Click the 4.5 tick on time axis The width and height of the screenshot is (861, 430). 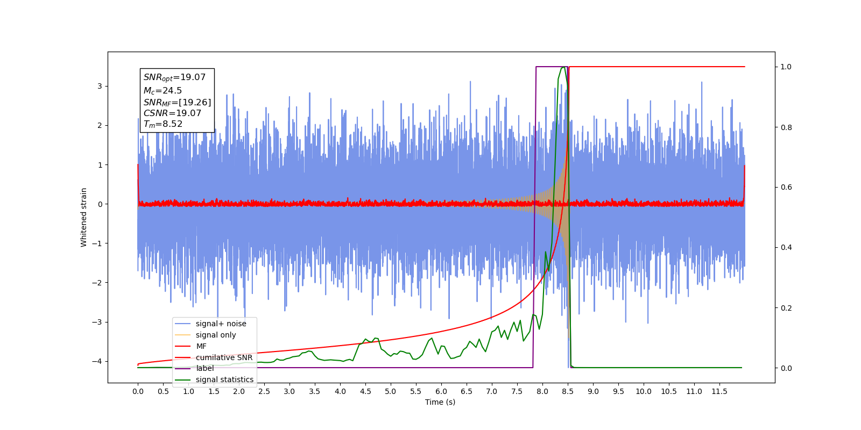[365, 391]
